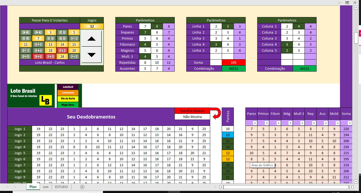
Task: Toggle number 23 in the volante grid
Action: (50, 57)
